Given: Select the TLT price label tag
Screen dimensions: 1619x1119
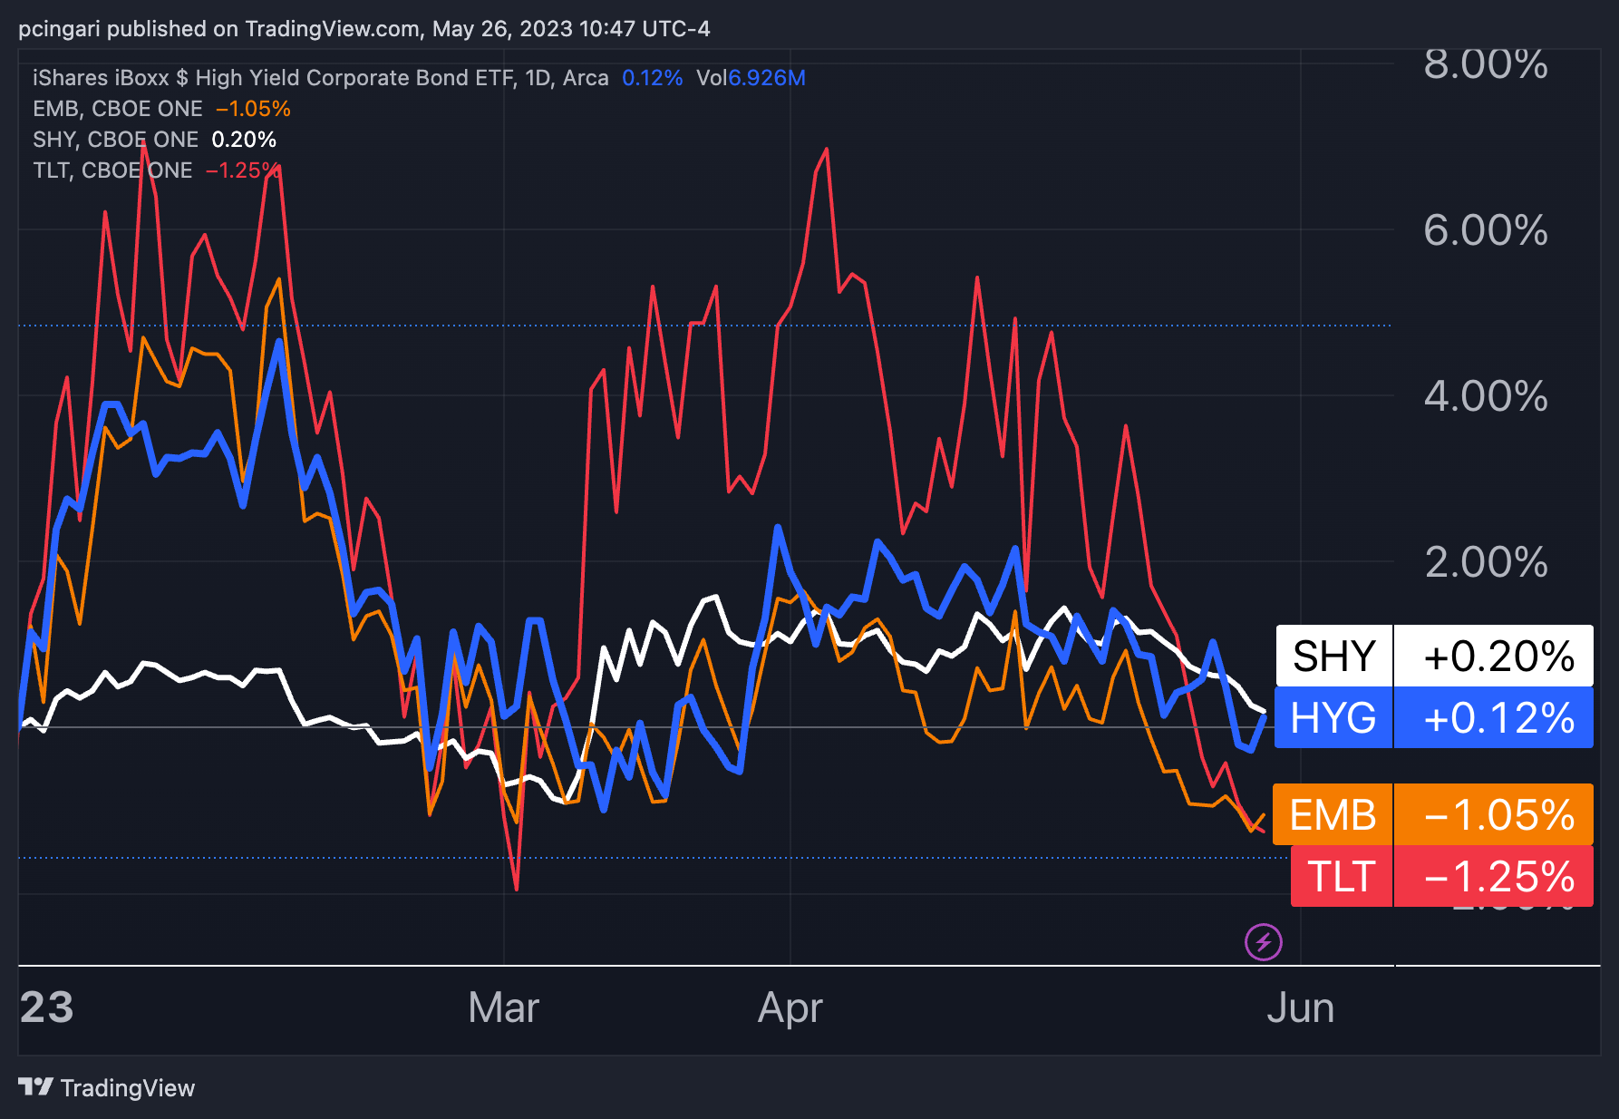Looking at the screenshot, I should click(x=1341, y=876).
